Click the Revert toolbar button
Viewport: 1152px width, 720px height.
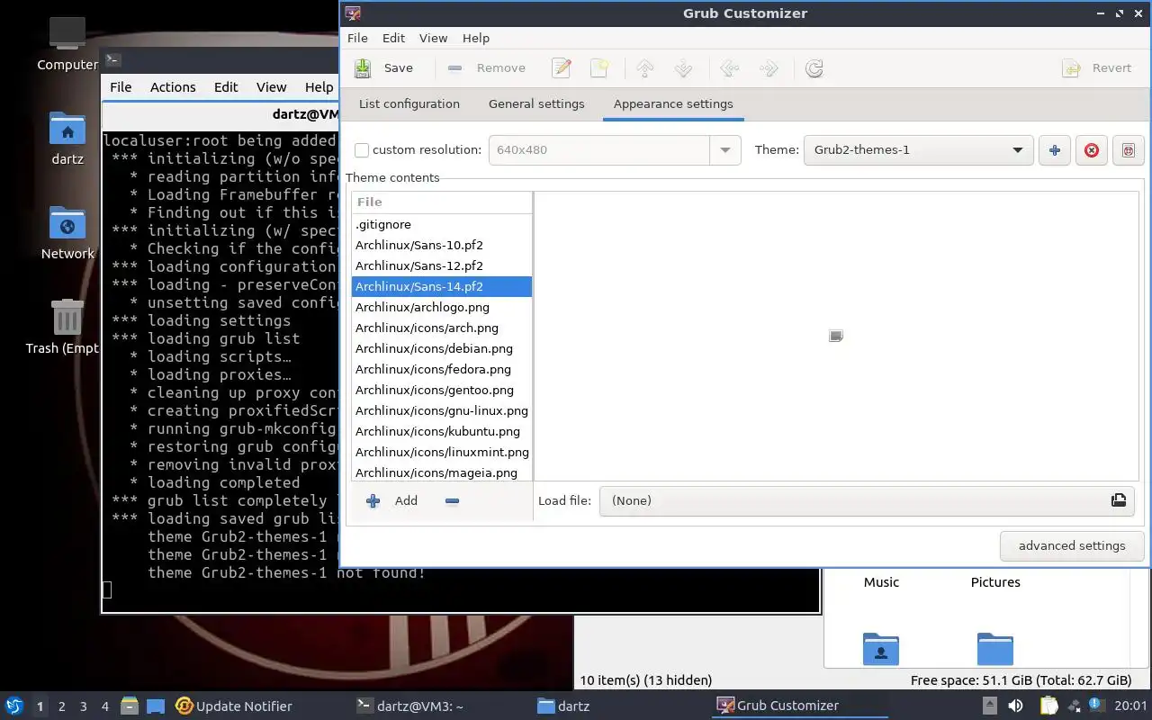(1097, 68)
